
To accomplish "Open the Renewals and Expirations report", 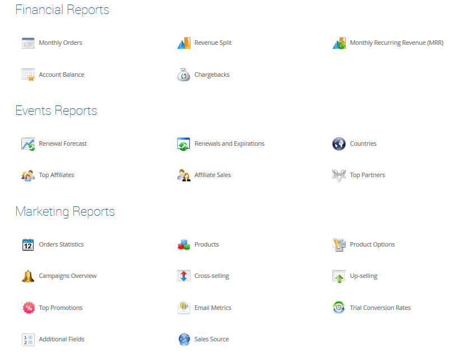I will tap(229, 144).
